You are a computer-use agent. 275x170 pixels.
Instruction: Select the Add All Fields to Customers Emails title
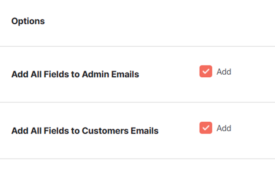coord(85,130)
